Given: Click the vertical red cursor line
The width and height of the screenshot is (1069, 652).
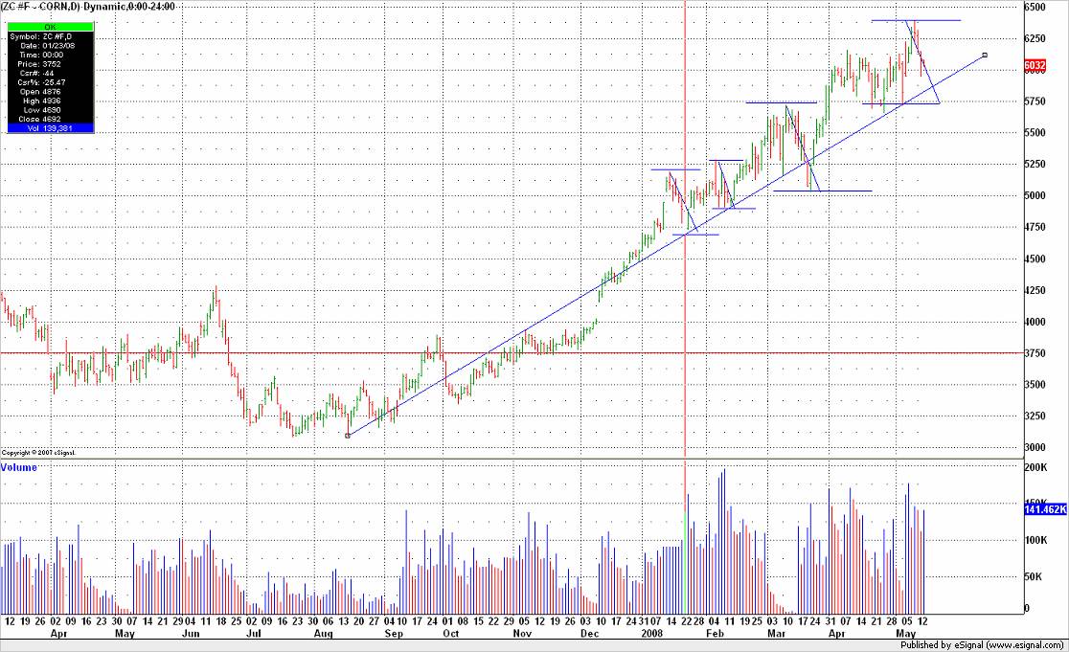Looking at the screenshot, I should point(685,287).
